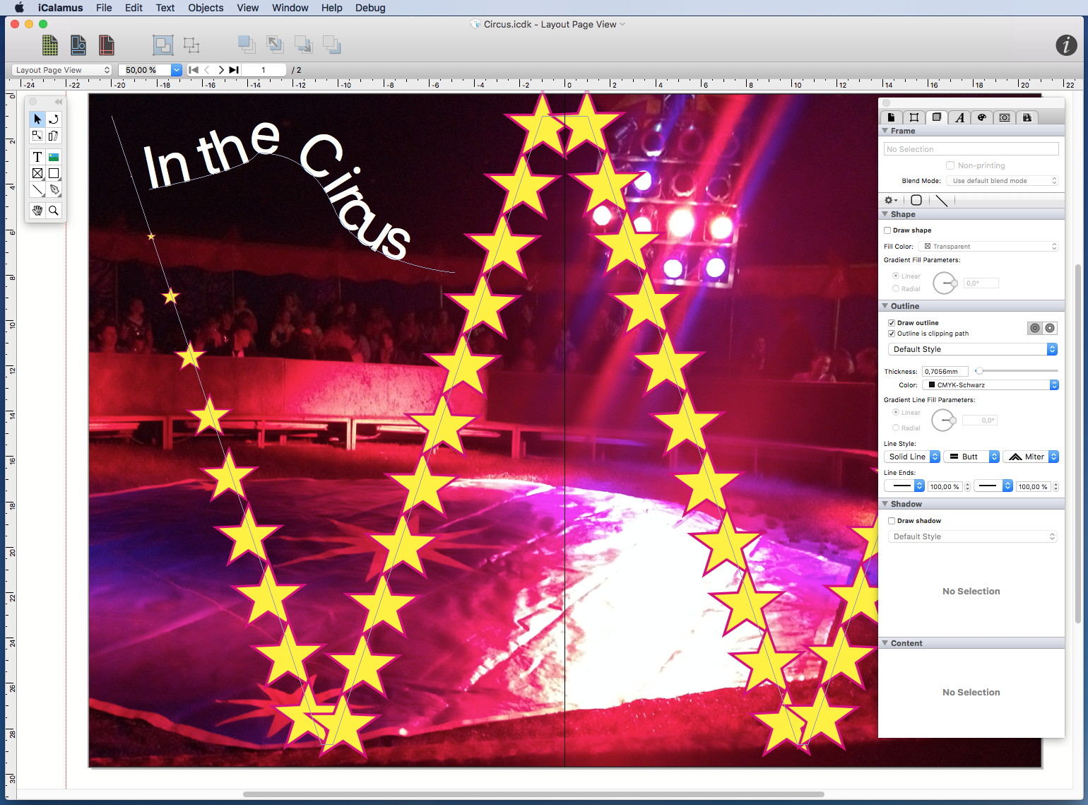Click the diagonal line icon in inspector
The width and height of the screenshot is (1088, 805).
[942, 200]
